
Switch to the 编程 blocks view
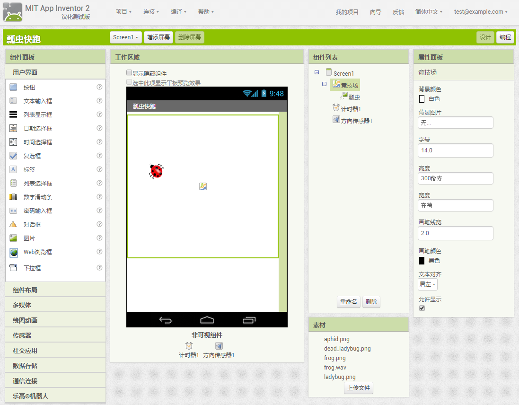click(505, 37)
